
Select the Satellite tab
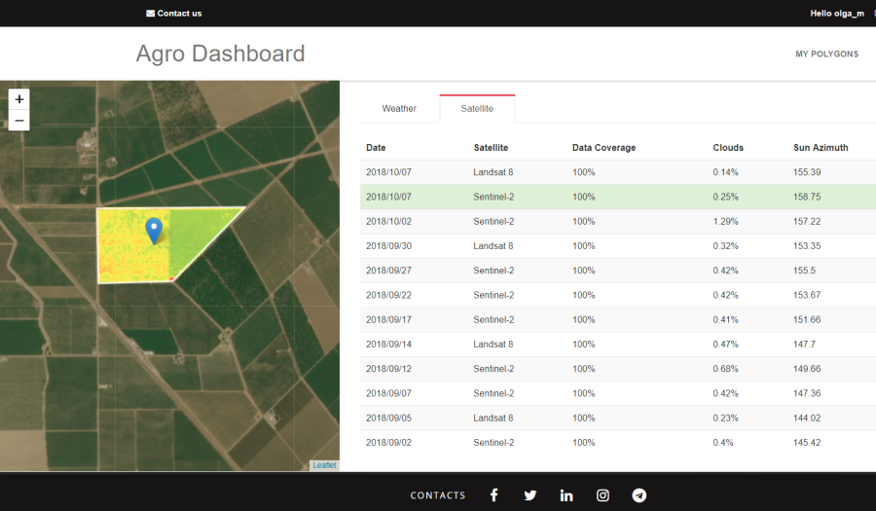tap(477, 108)
